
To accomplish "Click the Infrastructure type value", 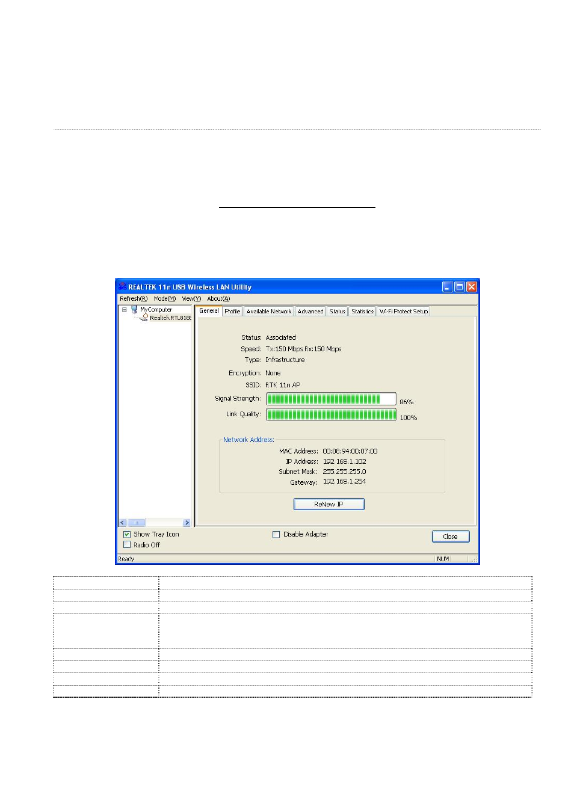I will (285, 360).
